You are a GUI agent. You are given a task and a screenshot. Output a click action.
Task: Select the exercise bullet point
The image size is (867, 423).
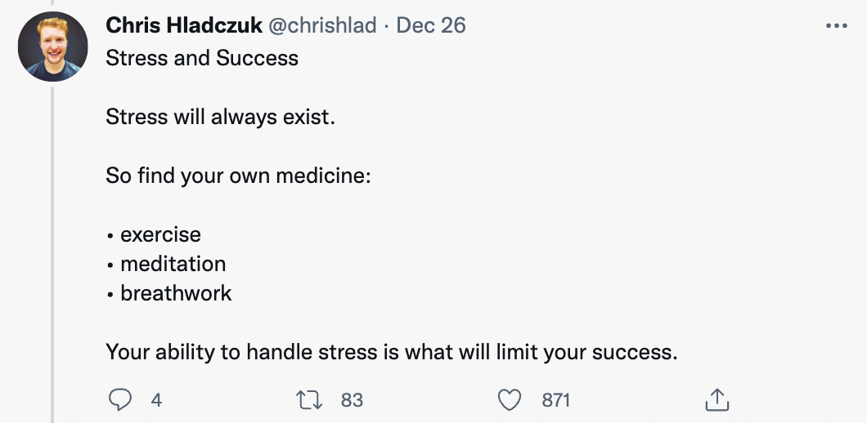click(x=154, y=234)
